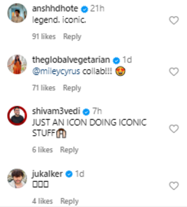
Task: View the 91 likes on anshhdhote's comment
Action: pos(44,37)
